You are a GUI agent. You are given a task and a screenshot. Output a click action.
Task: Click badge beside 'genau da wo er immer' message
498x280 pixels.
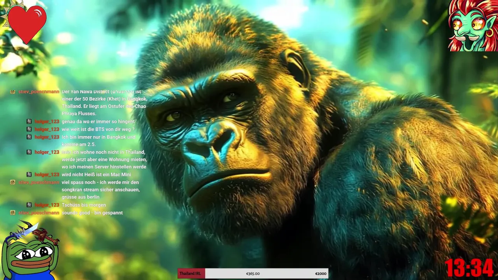(x=29, y=122)
